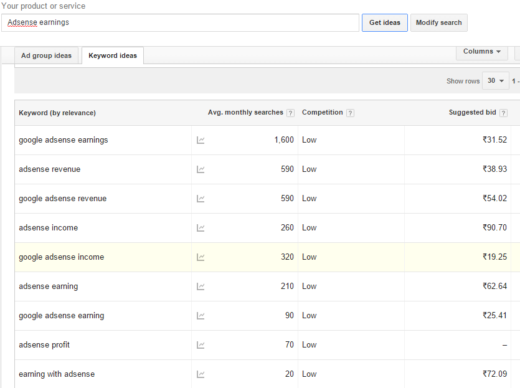Select keyword google adsense earning
520x388 pixels.
point(62,315)
